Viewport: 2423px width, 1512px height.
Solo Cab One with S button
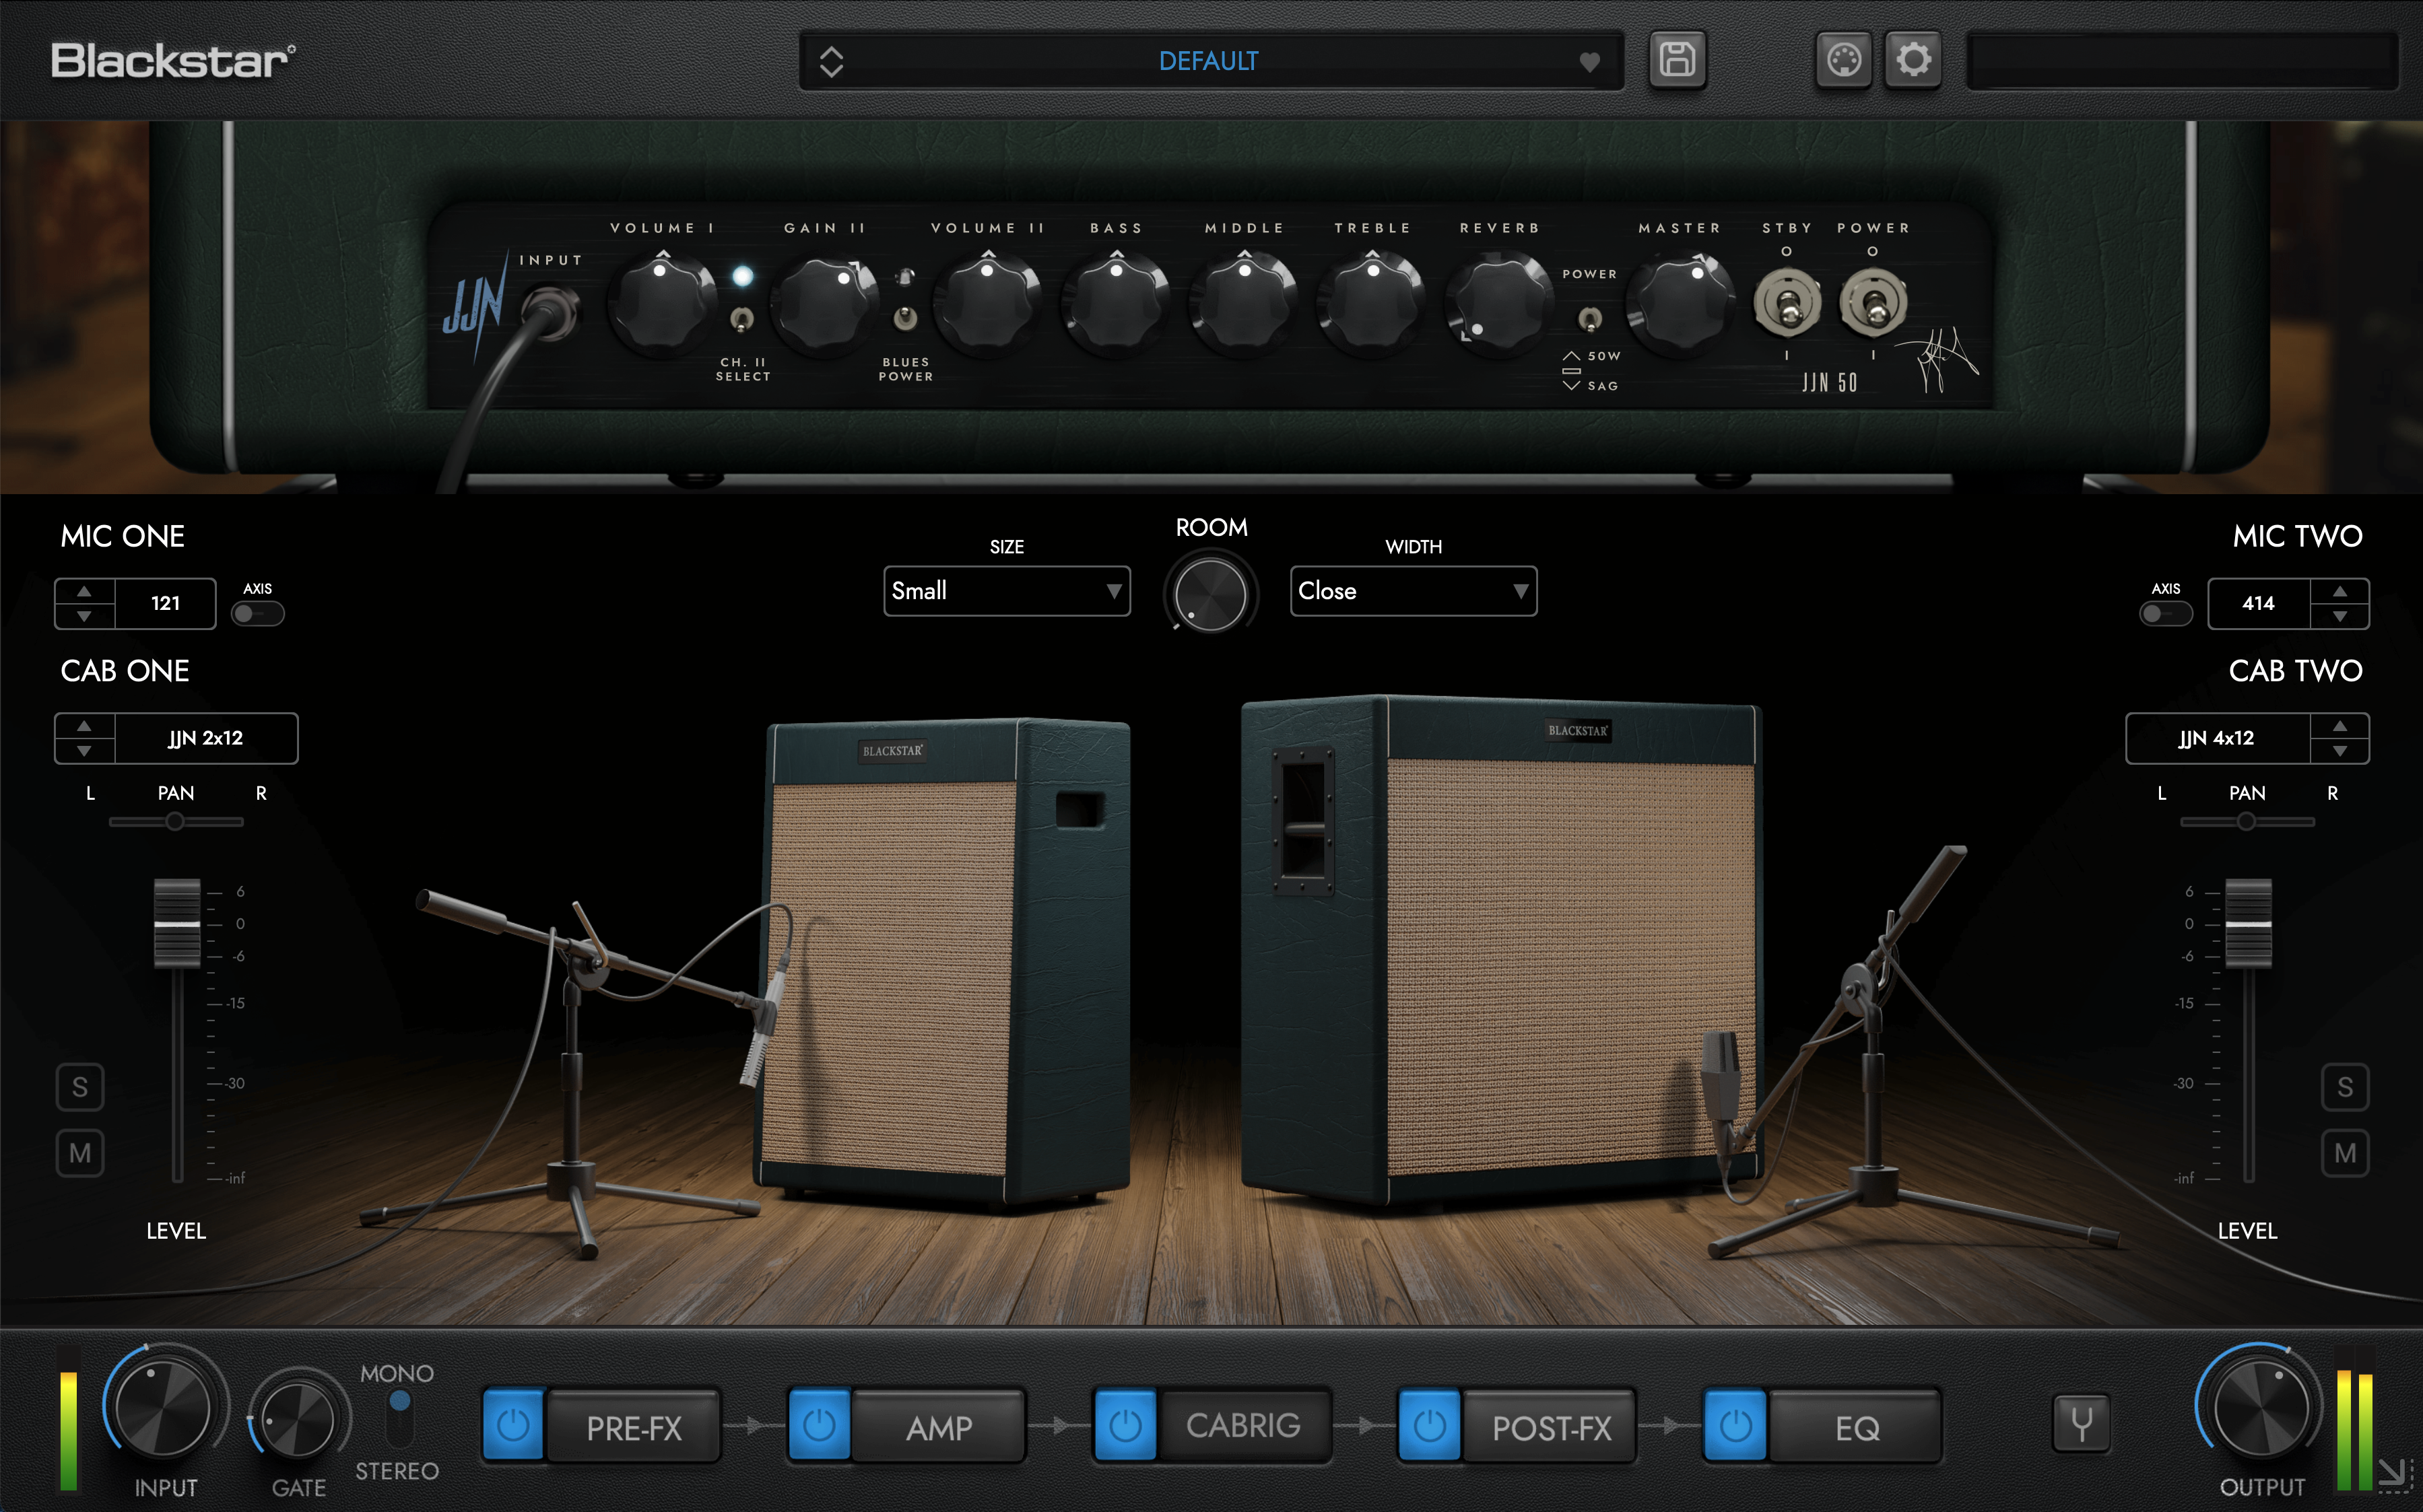pos(80,1087)
